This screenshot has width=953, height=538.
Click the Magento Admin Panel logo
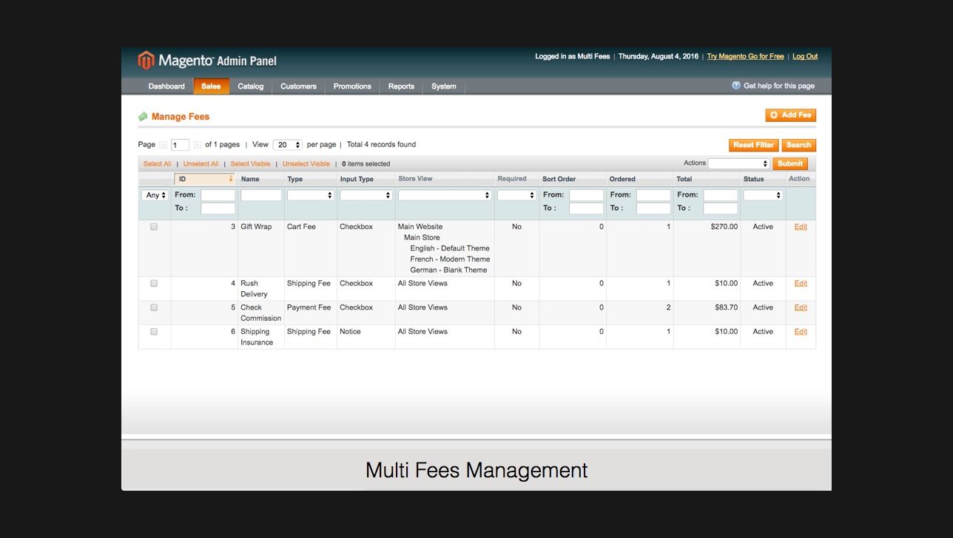pos(207,61)
